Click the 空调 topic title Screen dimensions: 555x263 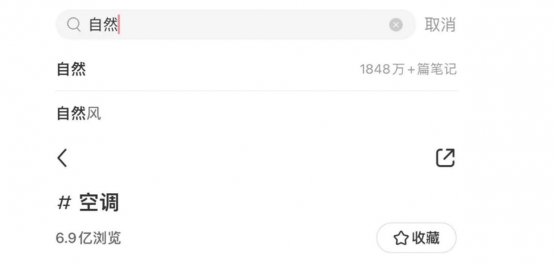(x=99, y=203)
